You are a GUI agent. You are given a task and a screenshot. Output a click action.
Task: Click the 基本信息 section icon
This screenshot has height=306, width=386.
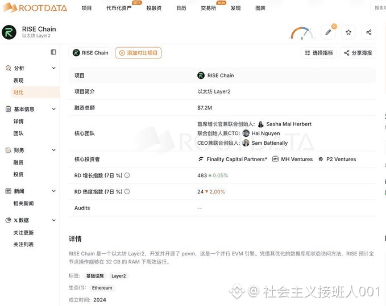click(x=8, y=109)
